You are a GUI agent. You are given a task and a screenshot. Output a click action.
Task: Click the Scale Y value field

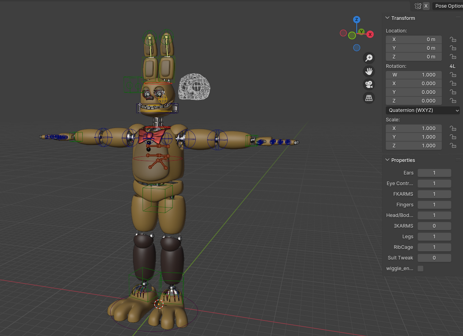click(414, 137)
